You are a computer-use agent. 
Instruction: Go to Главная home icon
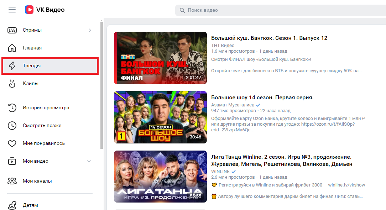(x=12, y=48)
